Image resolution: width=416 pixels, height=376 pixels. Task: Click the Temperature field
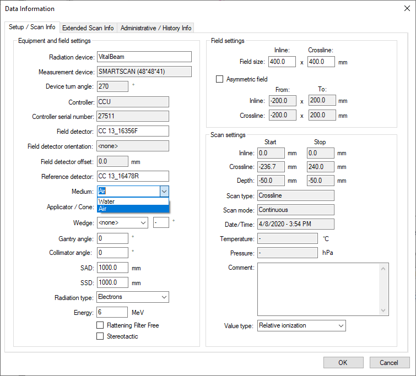point(288,238)
